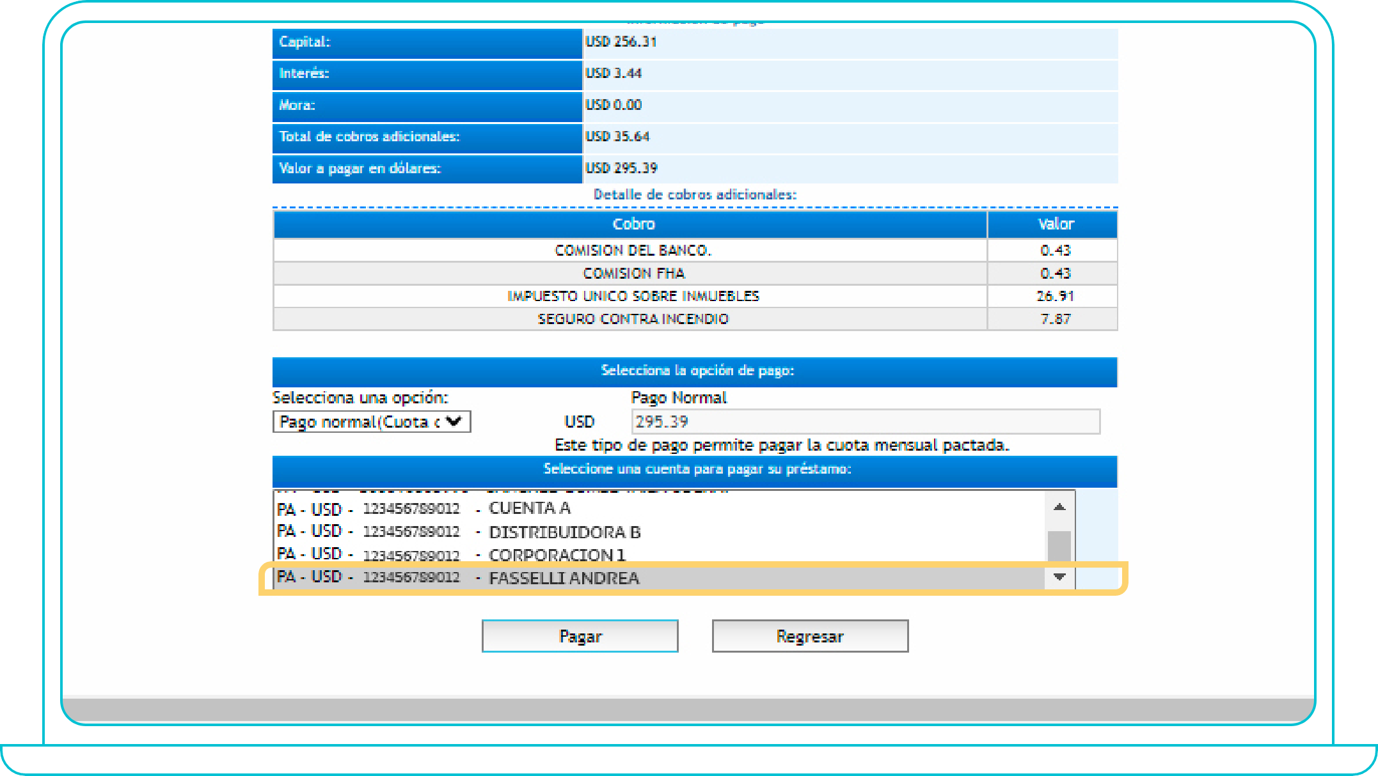The width and height of the screenshot is (1378, 776).
Task: Click the USD amount field showing 295.39
Action: point(865,422)
